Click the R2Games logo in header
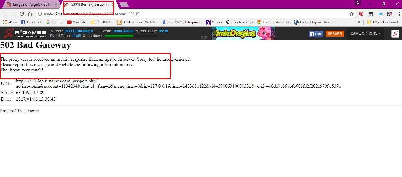402x177 pixels. point(25,33)
